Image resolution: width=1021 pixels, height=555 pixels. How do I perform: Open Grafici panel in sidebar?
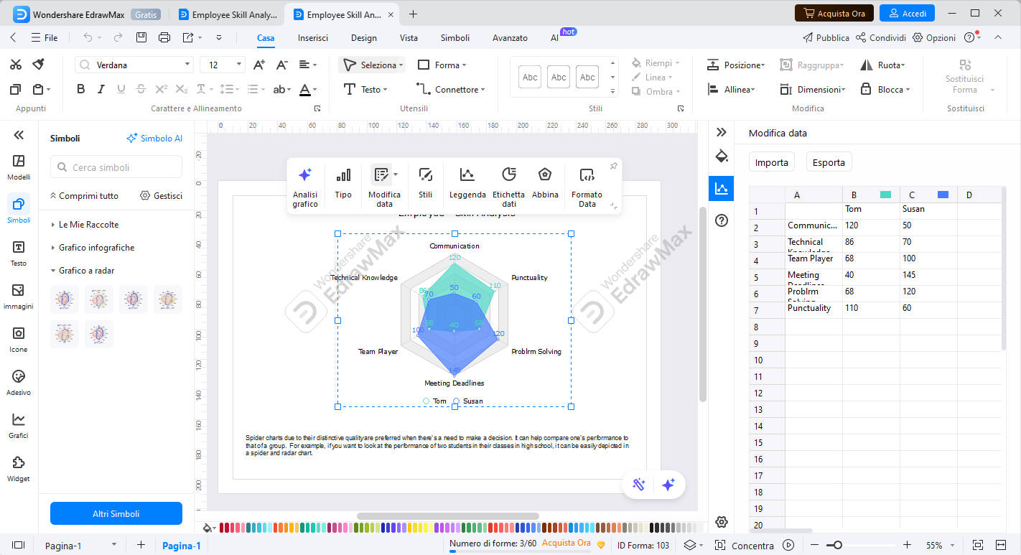[x=19, y=426]
